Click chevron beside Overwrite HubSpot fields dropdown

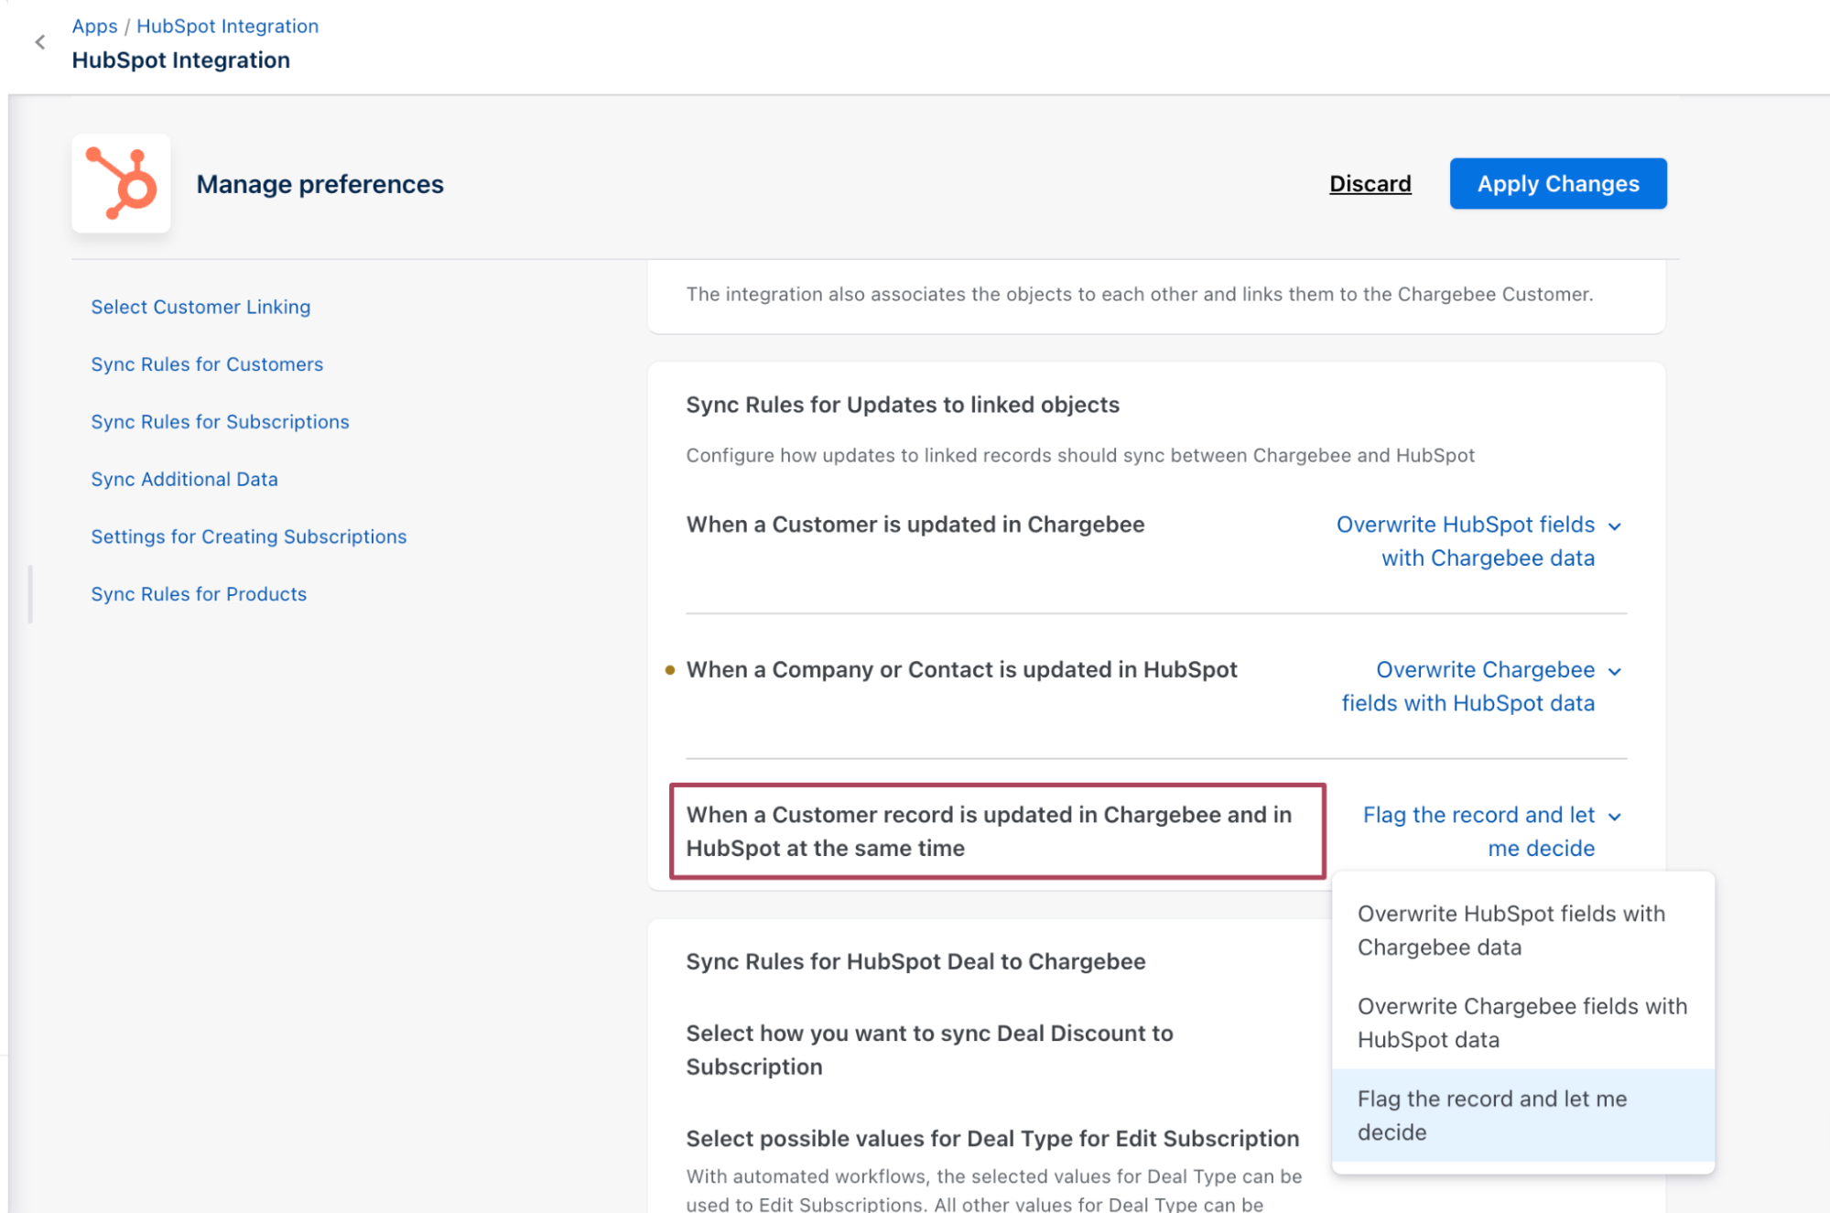pos(1615,526)
